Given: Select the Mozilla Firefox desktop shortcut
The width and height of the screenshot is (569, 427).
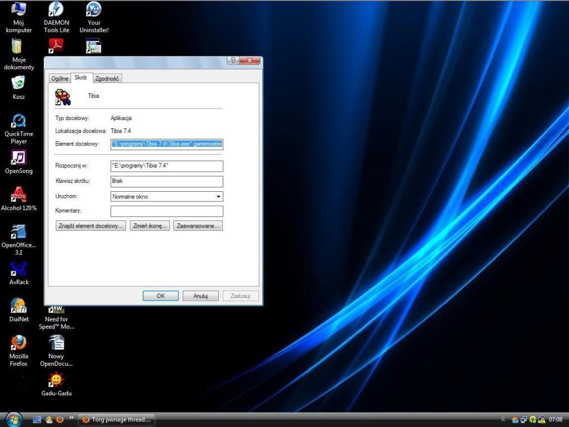Looking at the screenshot, I should (18, 351).
